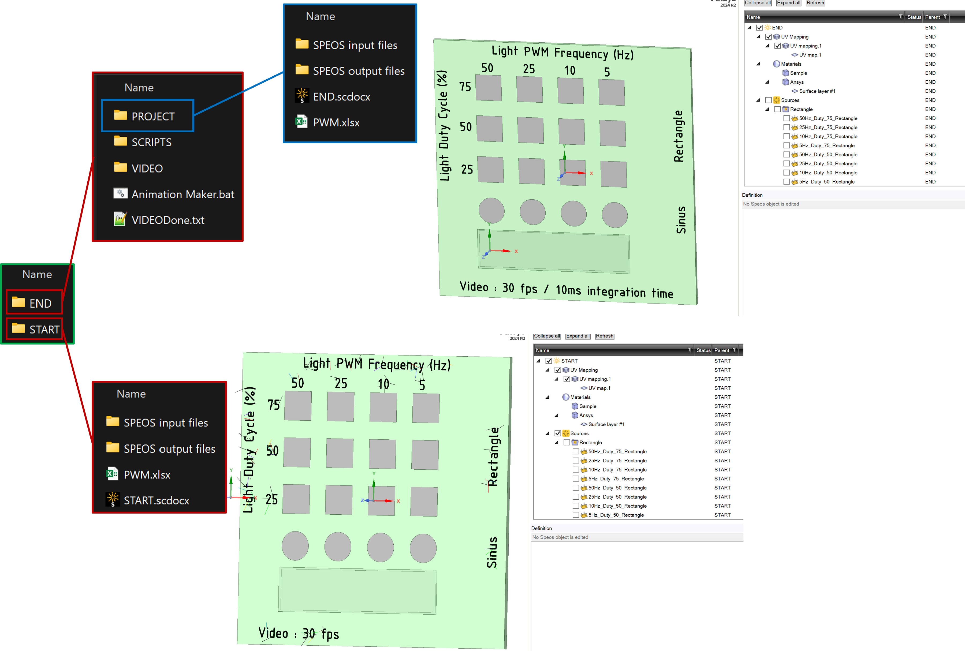The height and width of the screenshot is (651, 965).
Task: Collapse Ansys node in START tree
Action: (557, 415)
